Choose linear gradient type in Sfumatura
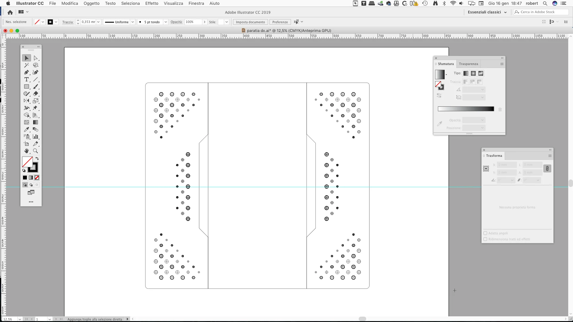573x322 pixels. click(x=466, y=73)
